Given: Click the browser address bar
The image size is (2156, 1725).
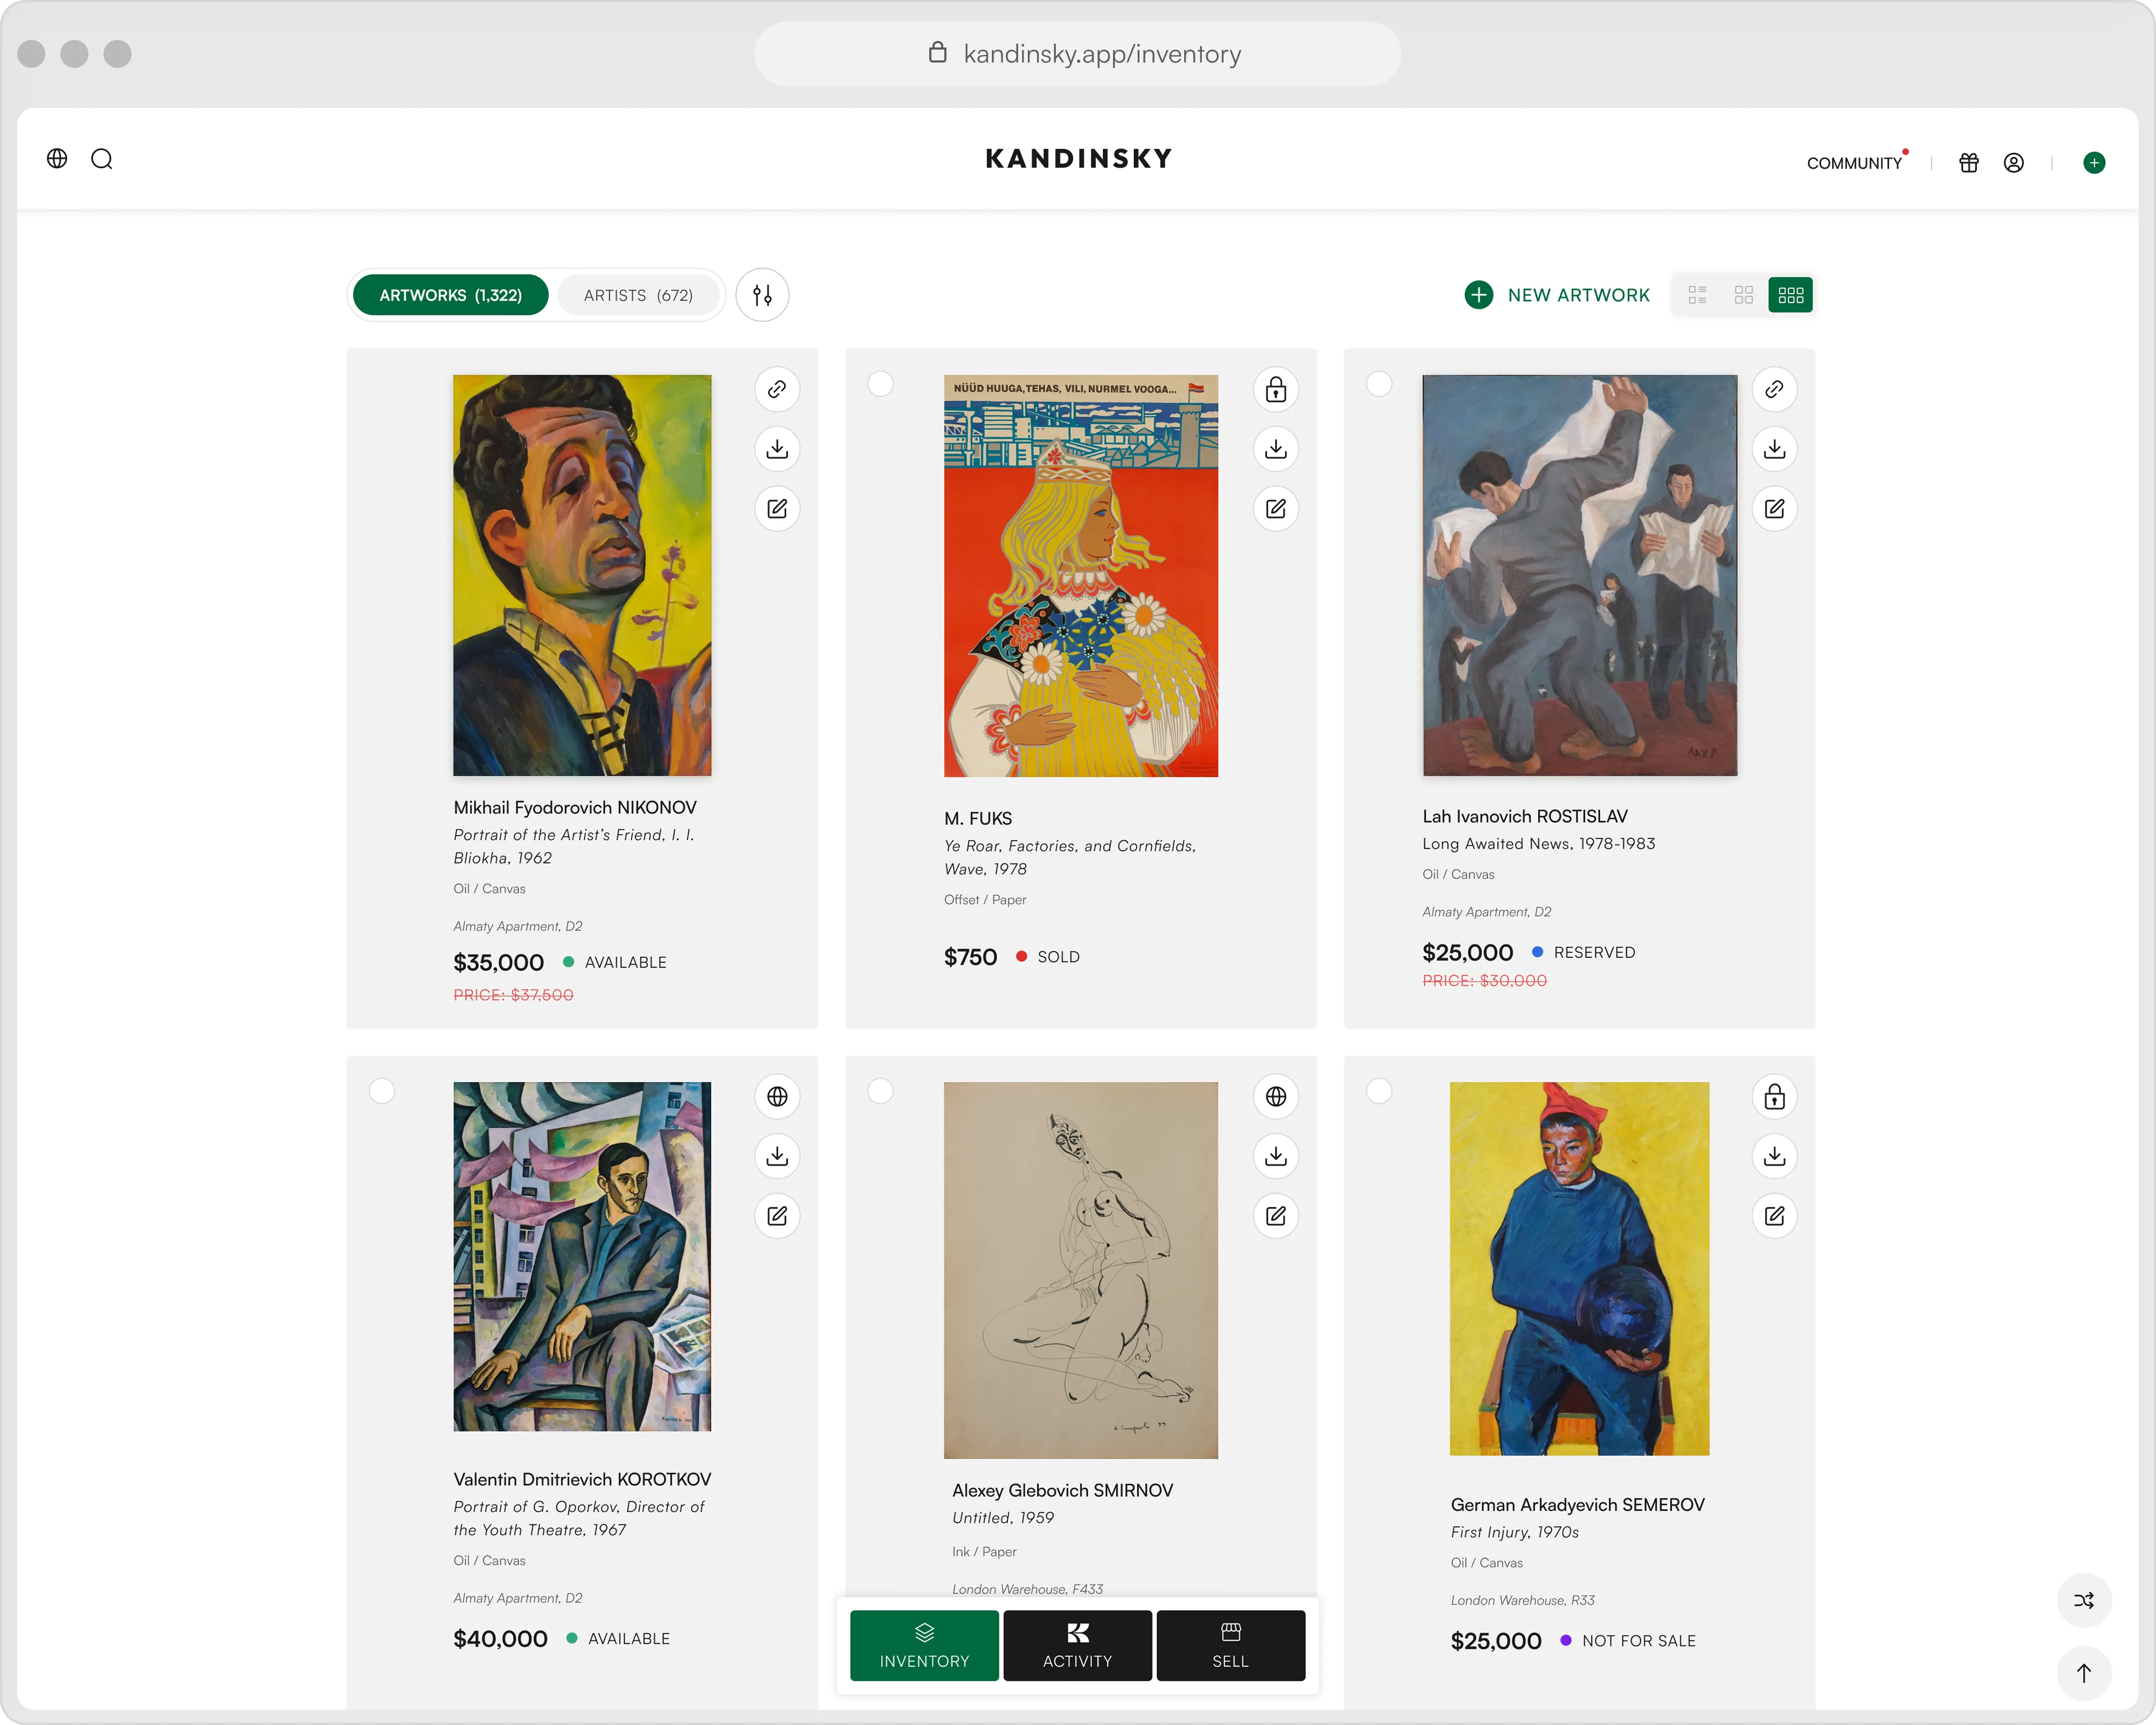Looking at the screenshot, I should [1077, 54].
